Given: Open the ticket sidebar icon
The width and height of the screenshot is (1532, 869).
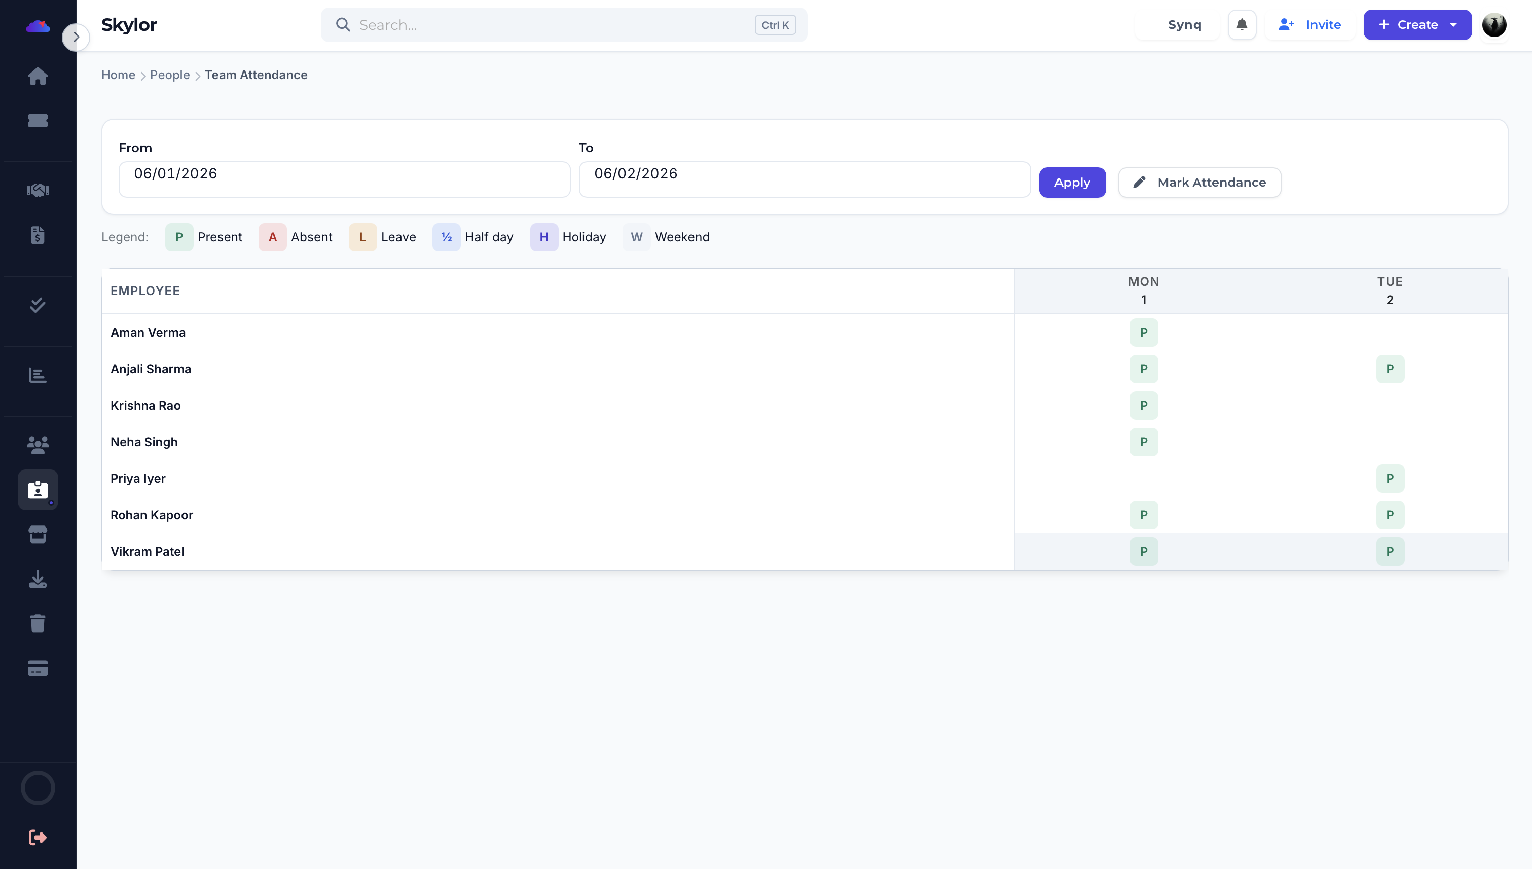Looking at the screenshot, I should pyautogui.click(x=38, y=121).
